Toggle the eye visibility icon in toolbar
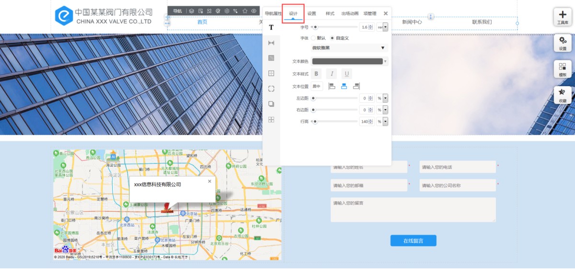The height and width of the screenshot is (276, 575). pyautogui.click(x=254, y=11)
